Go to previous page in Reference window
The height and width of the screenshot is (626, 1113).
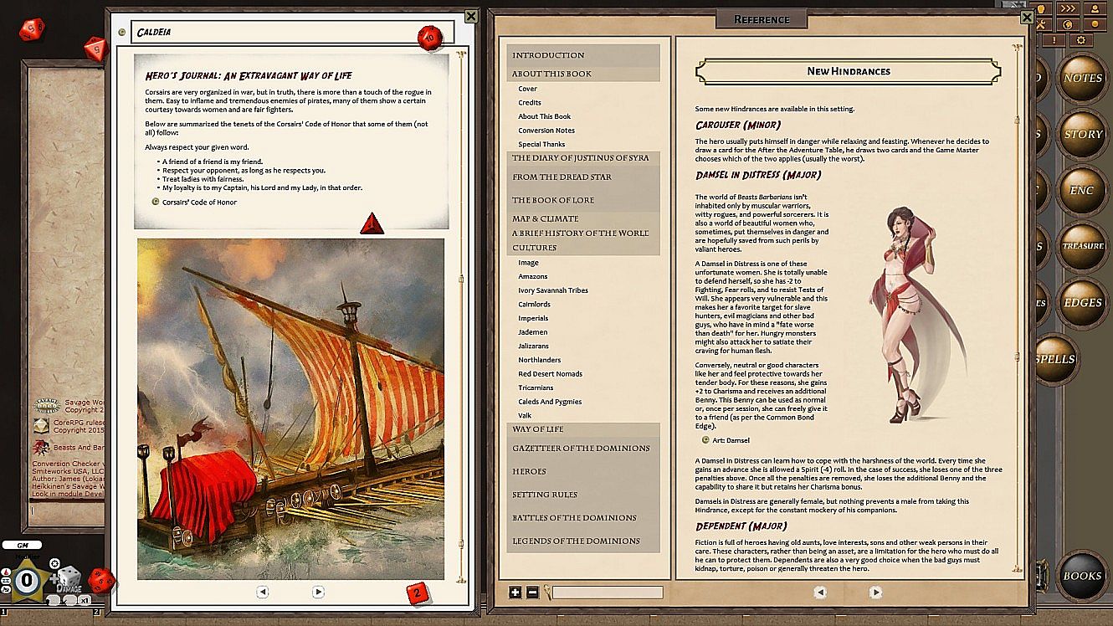pyautogui.click(x=820, y=592)
